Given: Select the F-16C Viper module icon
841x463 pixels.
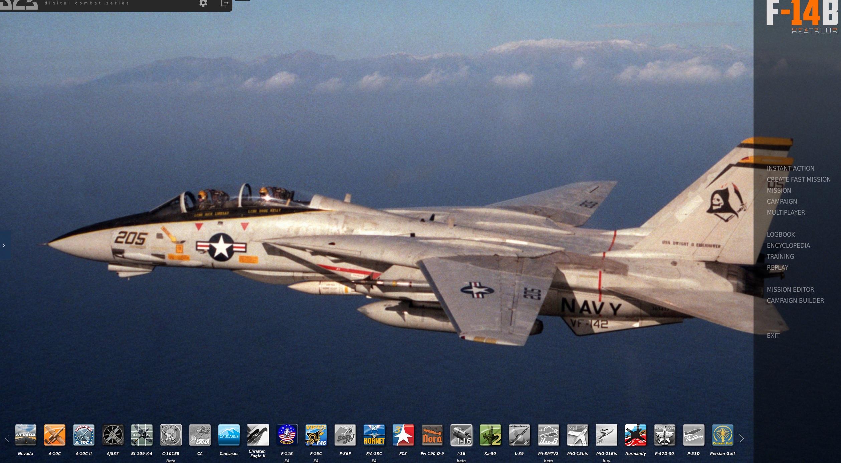Looking at the screenshot, I should 316,435.
